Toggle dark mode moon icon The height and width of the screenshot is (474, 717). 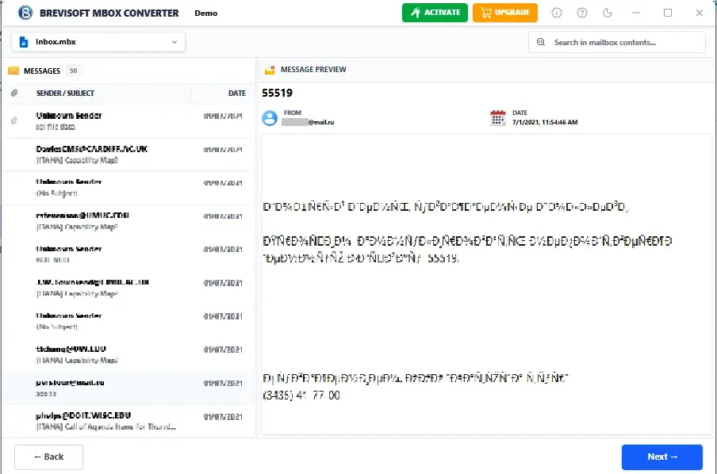pyautogui.click(x=608, y=13)
